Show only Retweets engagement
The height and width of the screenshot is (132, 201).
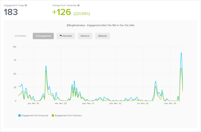pyautogui.click(x=66, y=36)
